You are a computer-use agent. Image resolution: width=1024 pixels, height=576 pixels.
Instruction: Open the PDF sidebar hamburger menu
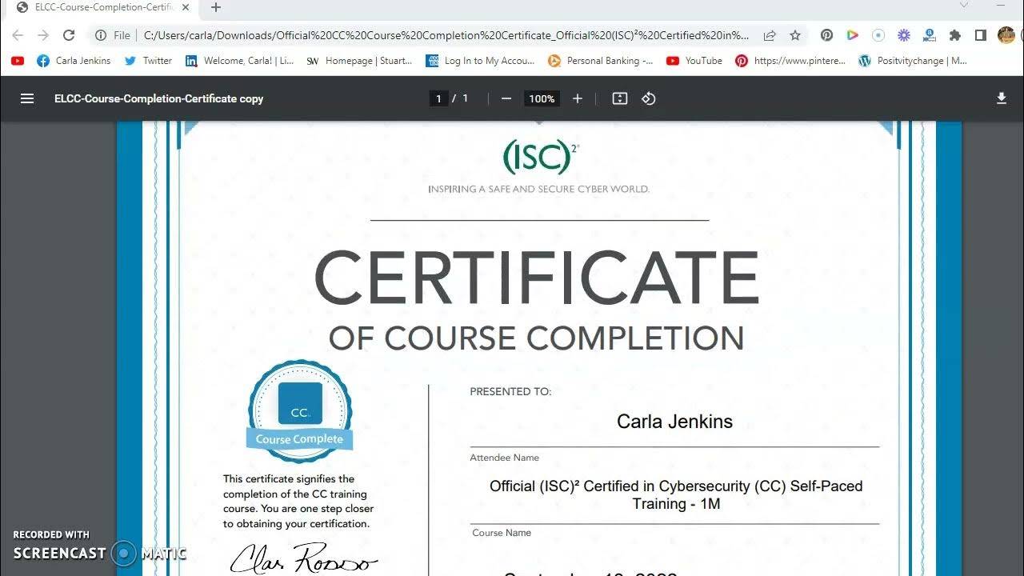[x=27, y=98]
